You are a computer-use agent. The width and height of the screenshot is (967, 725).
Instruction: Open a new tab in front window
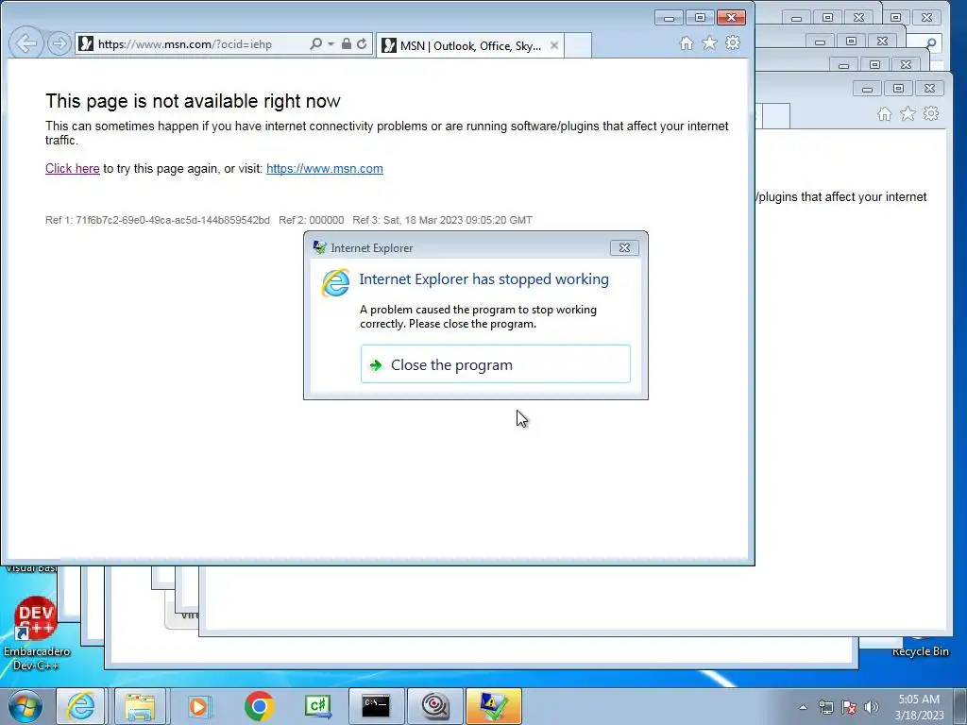tap(578, 45)
